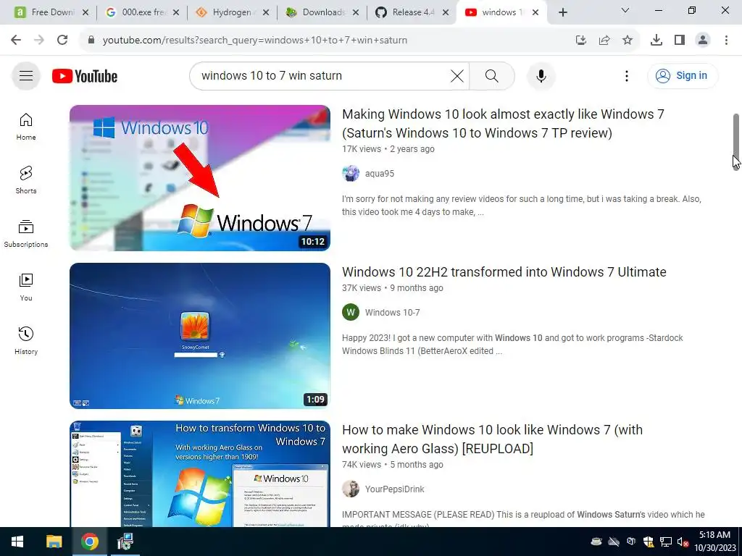Viewport: 742px width, 556px height.
Task: Open the Windows 10 to Windows 7 thumbnail
Action: point(200,178)
